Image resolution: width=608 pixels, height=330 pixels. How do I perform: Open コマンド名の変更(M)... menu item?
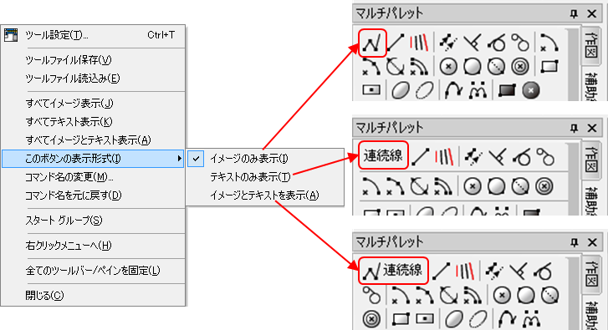click(x=93, y=177)
